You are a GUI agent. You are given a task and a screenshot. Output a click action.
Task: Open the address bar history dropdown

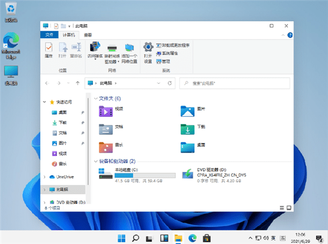click(159, 83)
